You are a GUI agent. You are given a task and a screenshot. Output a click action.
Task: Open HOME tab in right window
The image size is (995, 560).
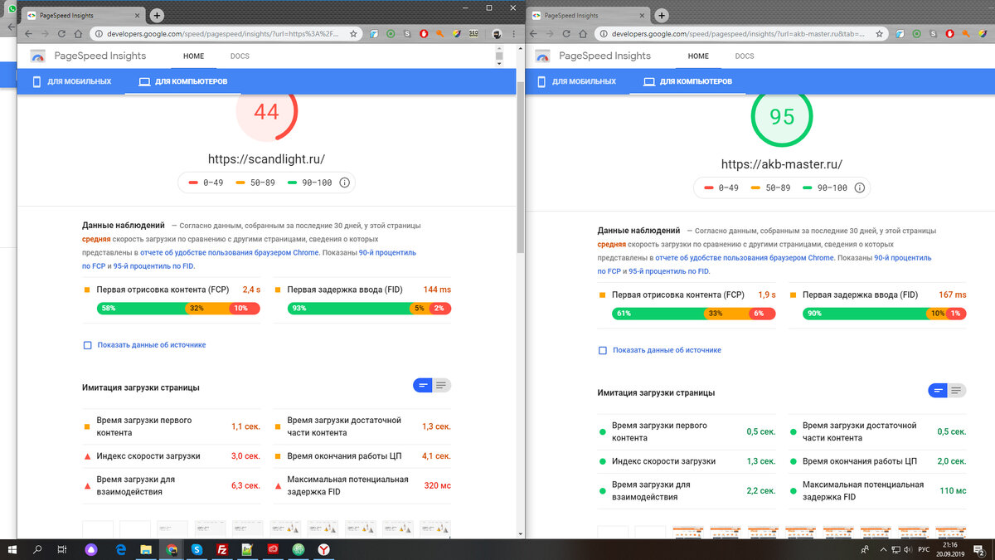click(698, 56)
